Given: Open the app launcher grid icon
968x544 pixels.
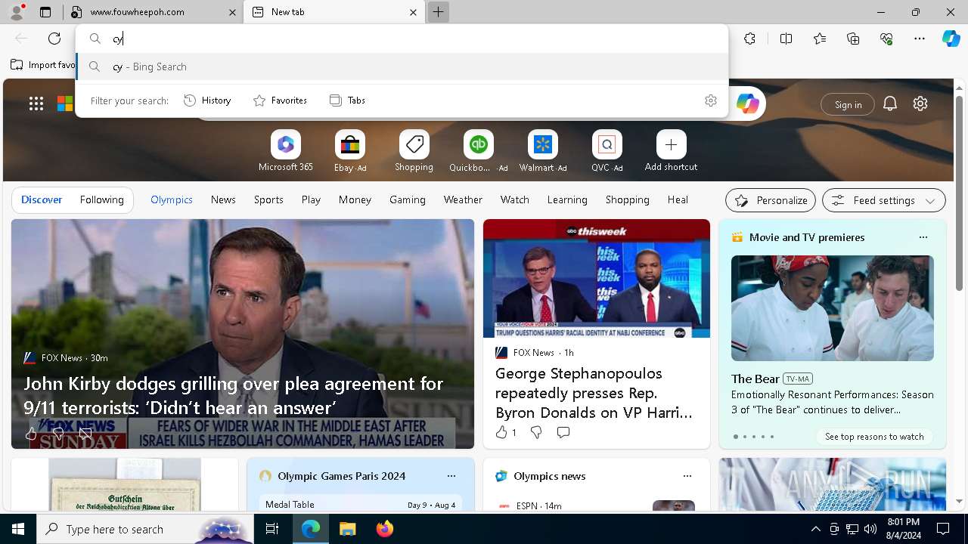Looking at the screenshot, I should click(x=36, y=104).
